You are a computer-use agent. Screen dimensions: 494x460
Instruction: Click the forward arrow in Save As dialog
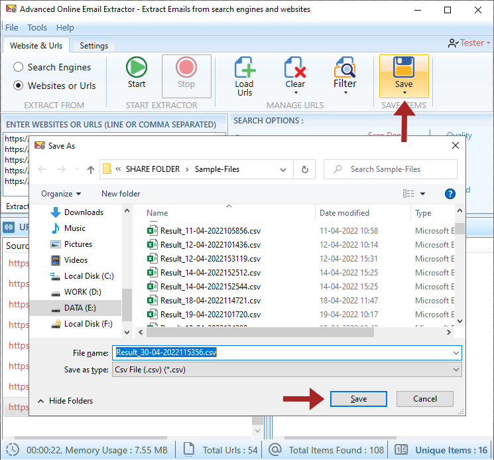(x=62, y=170)
